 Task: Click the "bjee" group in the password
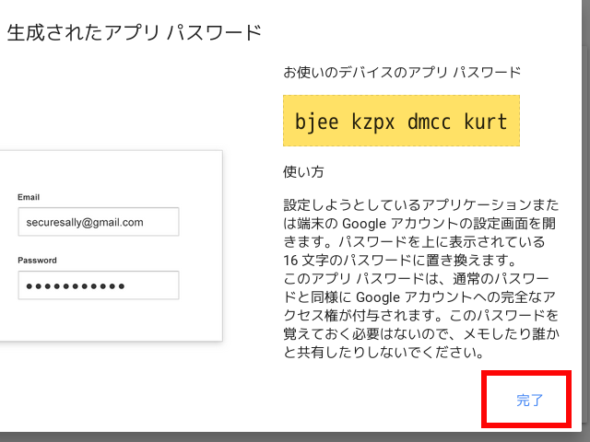pyautogui.click(x=317, y=122)
